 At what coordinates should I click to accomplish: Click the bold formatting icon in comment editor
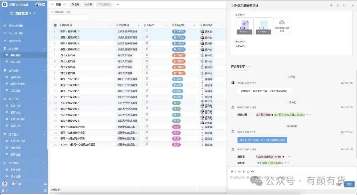(x=232, y=171)
